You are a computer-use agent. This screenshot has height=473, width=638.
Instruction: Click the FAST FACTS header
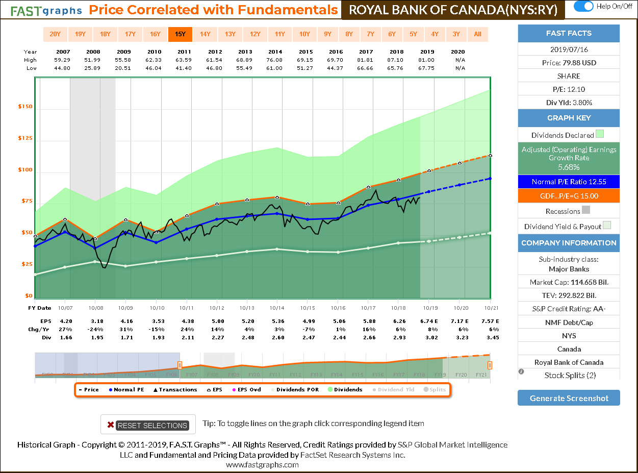(569, 33)
